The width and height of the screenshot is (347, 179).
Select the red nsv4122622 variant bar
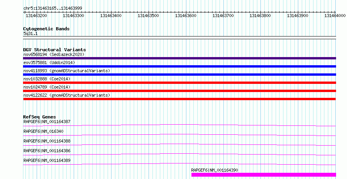[179, 99]
